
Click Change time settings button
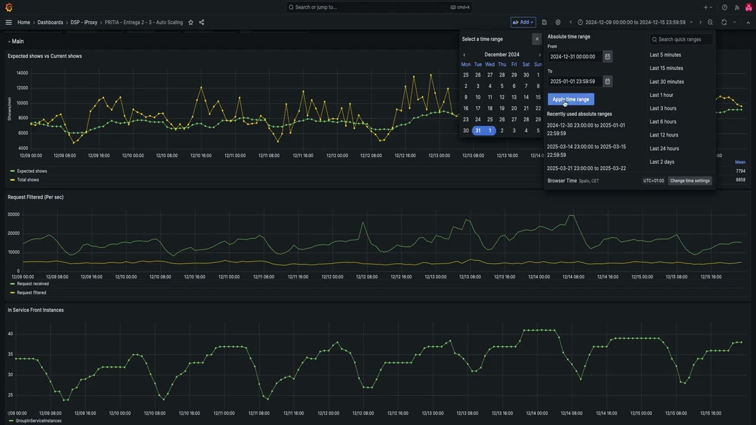click(690, 181)
